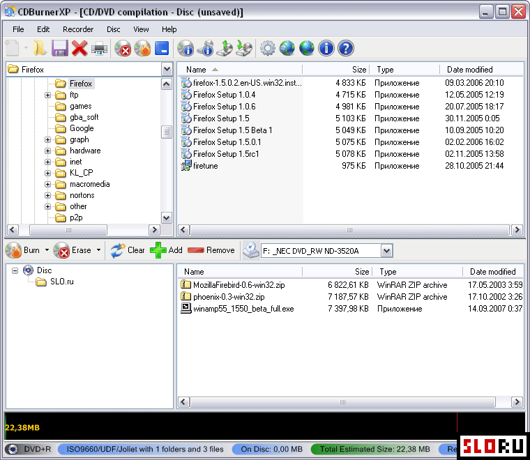This screenshot has width=530, height=460.
Task: Collapse the Disc tree node
Action: (15, 270)
